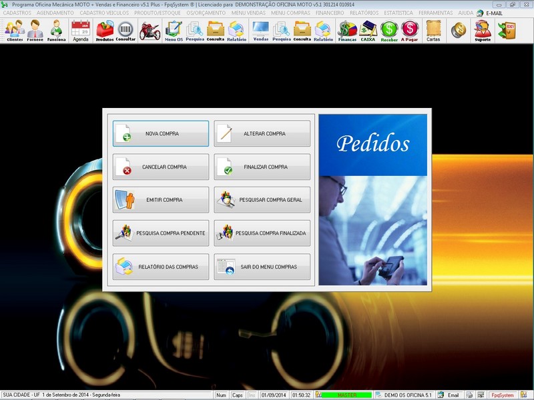Click the red A Pagar dollar icon
This screenshot has height=400, width=534.
pyautogui.click(x=409, y=31)
